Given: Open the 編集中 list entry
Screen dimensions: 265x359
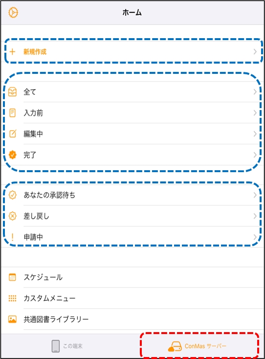Looking at the screenshot, I should (132, 134).
